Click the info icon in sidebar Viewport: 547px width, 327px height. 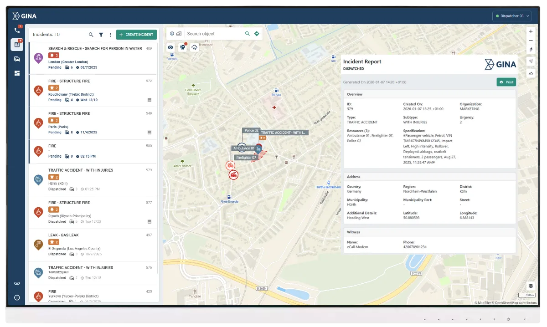pos(17,297)
